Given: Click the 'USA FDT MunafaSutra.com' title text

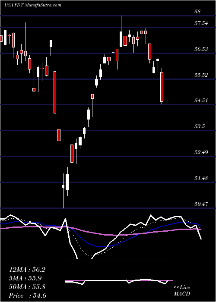Looking at the screenshot, I should coord(32,5).
